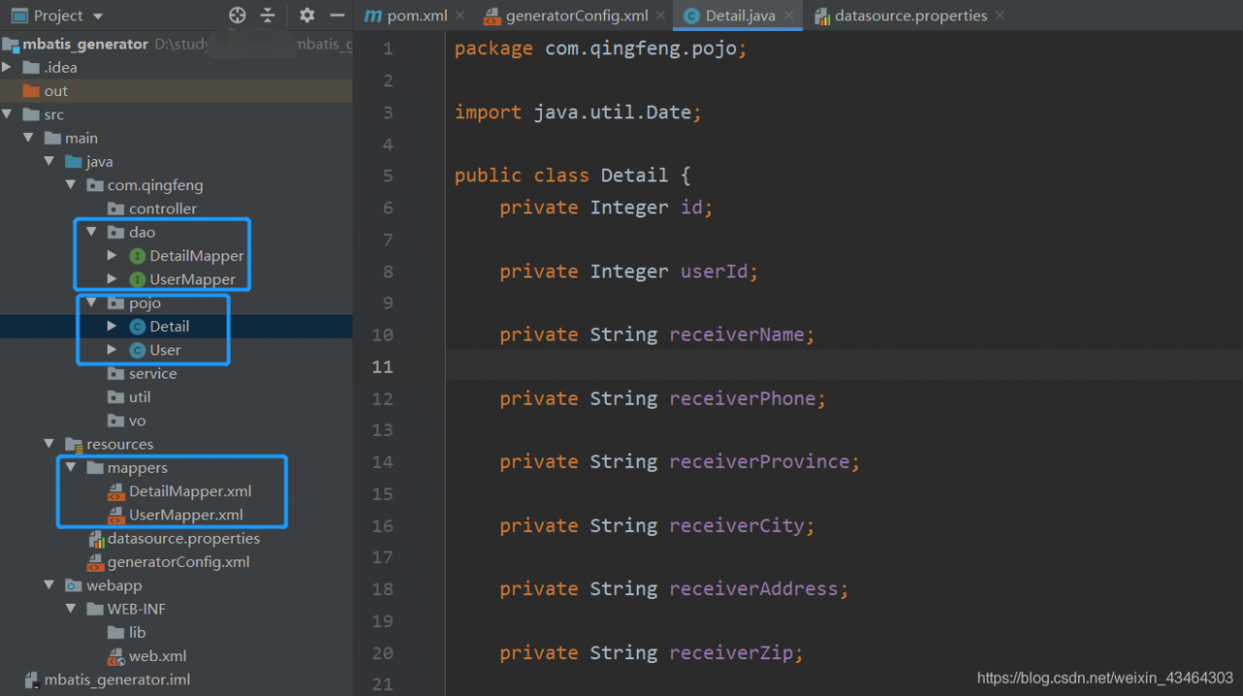
Task: Hide the Project tool window with minus icon
Action: pos(337,16)
